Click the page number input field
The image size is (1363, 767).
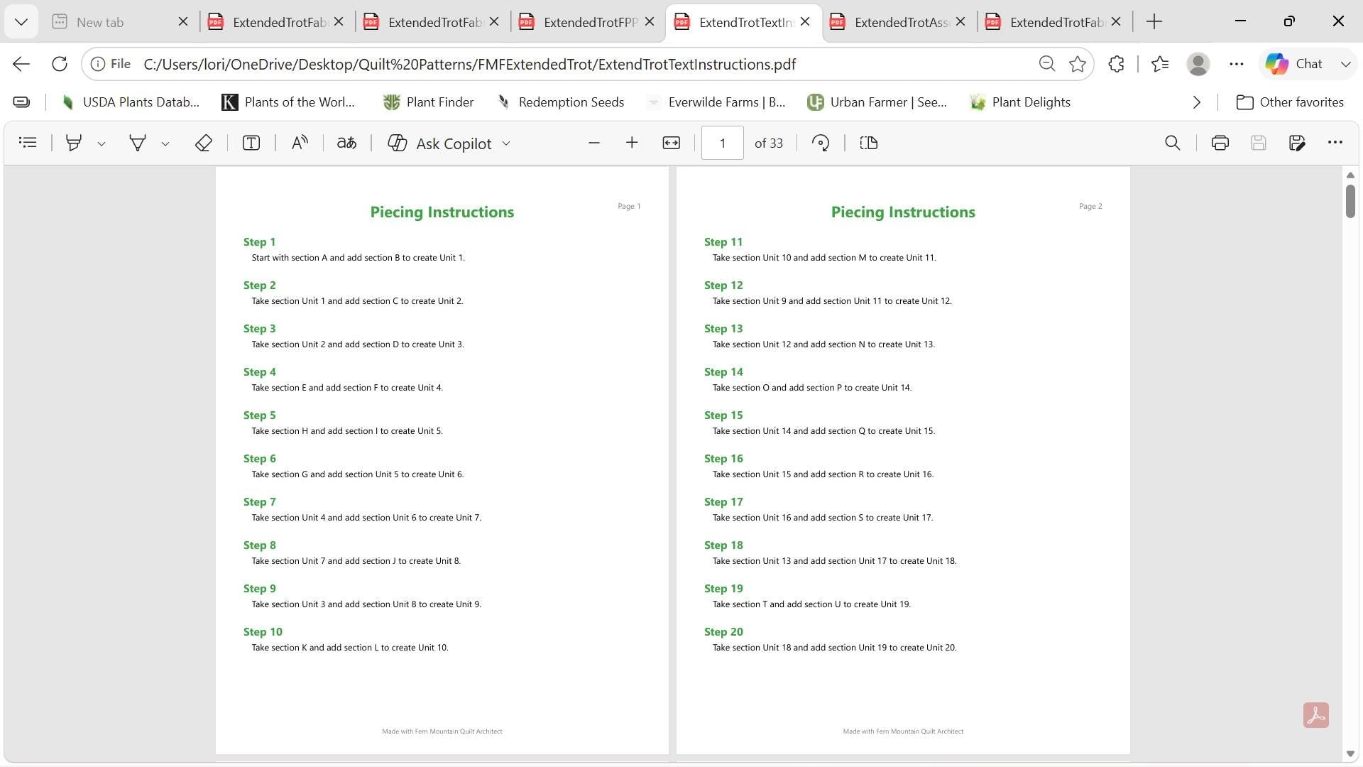coord(722,143)
